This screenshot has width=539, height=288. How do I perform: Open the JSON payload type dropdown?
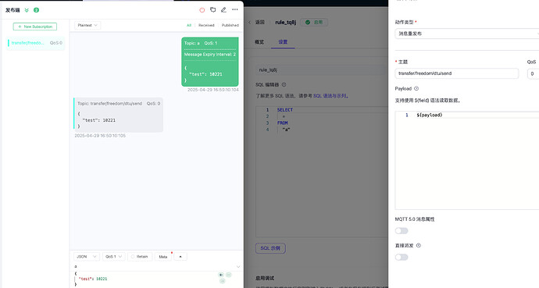click(86, 257)
